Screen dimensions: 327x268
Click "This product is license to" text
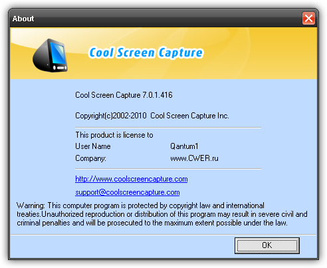(x=114, y=135)
